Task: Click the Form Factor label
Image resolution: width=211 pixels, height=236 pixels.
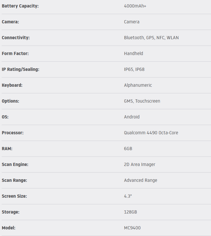Action: 15,54
